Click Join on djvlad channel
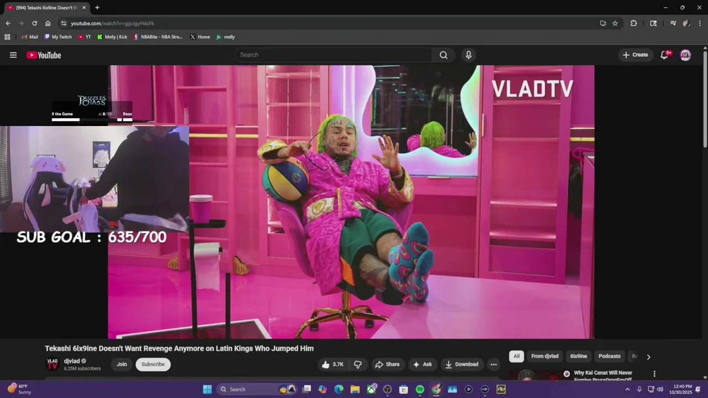Image resolution: width=708 pixels, height=398 pixels. 122,364
